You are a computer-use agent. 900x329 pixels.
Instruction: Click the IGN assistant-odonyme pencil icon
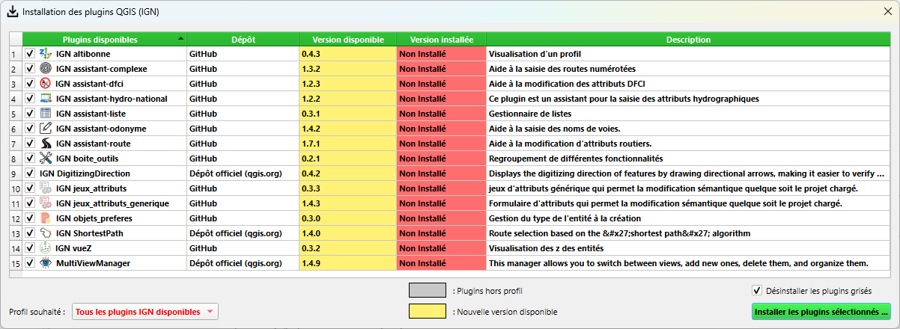point(46,128)
